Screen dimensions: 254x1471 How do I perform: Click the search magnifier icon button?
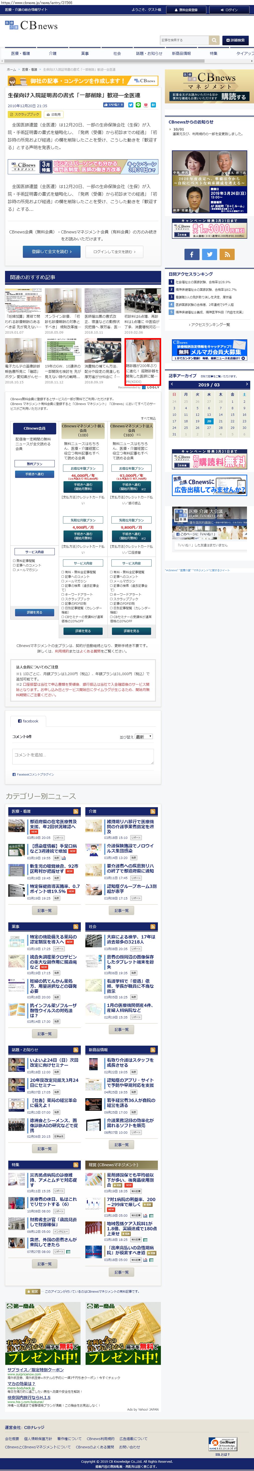click(214, 40)
